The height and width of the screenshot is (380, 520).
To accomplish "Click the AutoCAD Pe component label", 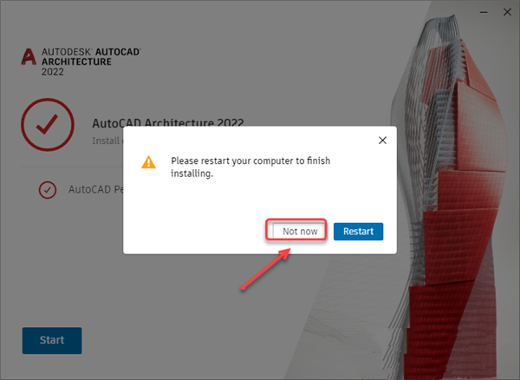I will coord(96,189).
